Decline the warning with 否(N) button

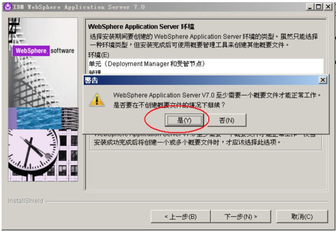[227, 120]
